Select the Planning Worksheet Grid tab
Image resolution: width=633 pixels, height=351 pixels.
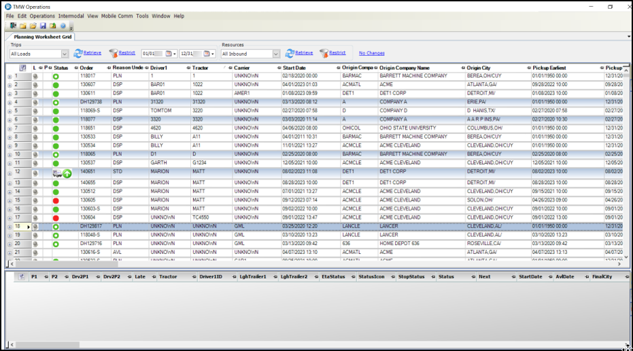coord(42,37)
